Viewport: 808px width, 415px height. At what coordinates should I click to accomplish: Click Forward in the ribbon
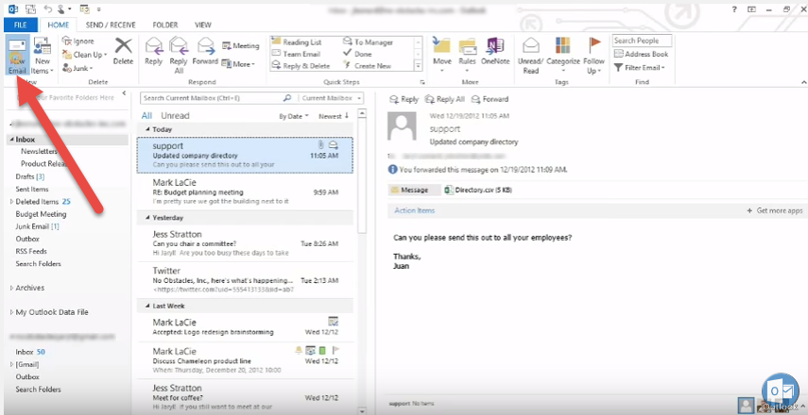(205, 51)
